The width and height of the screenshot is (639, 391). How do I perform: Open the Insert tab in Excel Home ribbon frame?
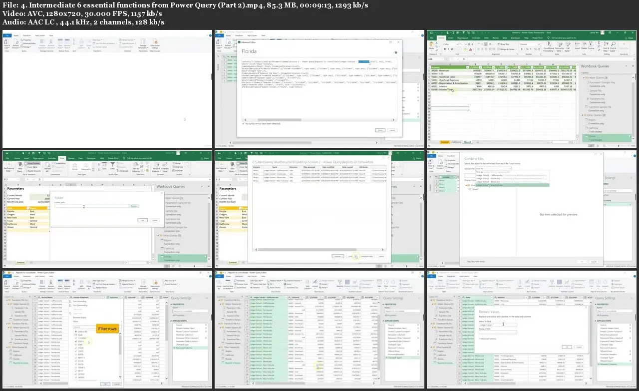(x=450, y=38)
